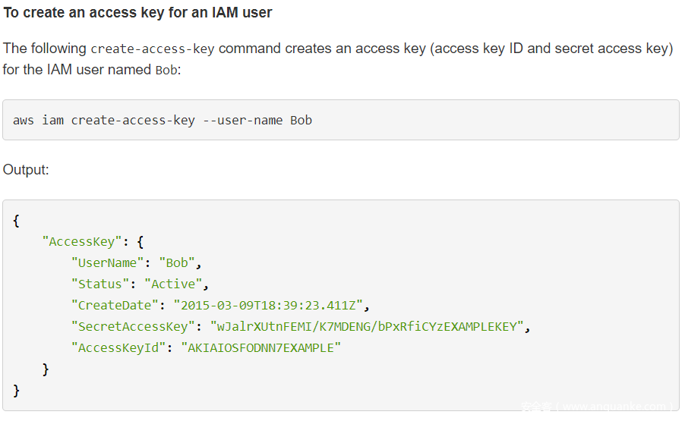
Task: Click the "UserName" JSON key
Action: click(108, 262)
